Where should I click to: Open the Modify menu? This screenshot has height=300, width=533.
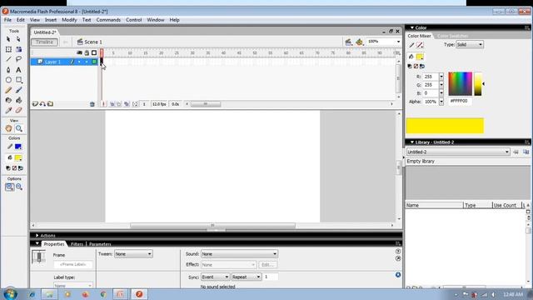tap(69, 20)
